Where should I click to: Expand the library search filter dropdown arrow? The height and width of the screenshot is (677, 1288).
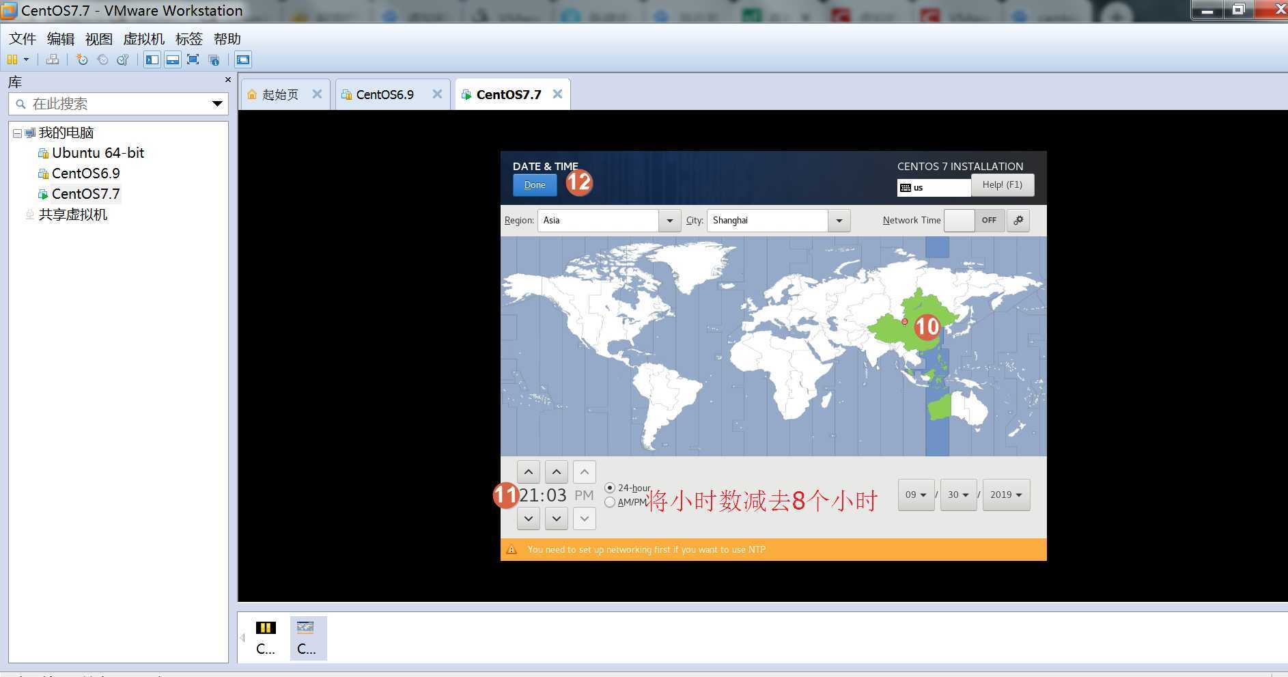[x=217, y=104]
